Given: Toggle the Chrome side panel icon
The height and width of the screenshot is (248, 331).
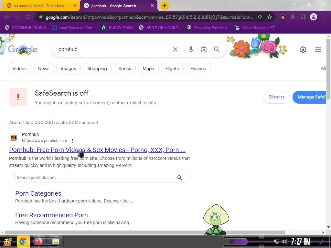Looking at the screenshot, I should (x=303, y=17).
